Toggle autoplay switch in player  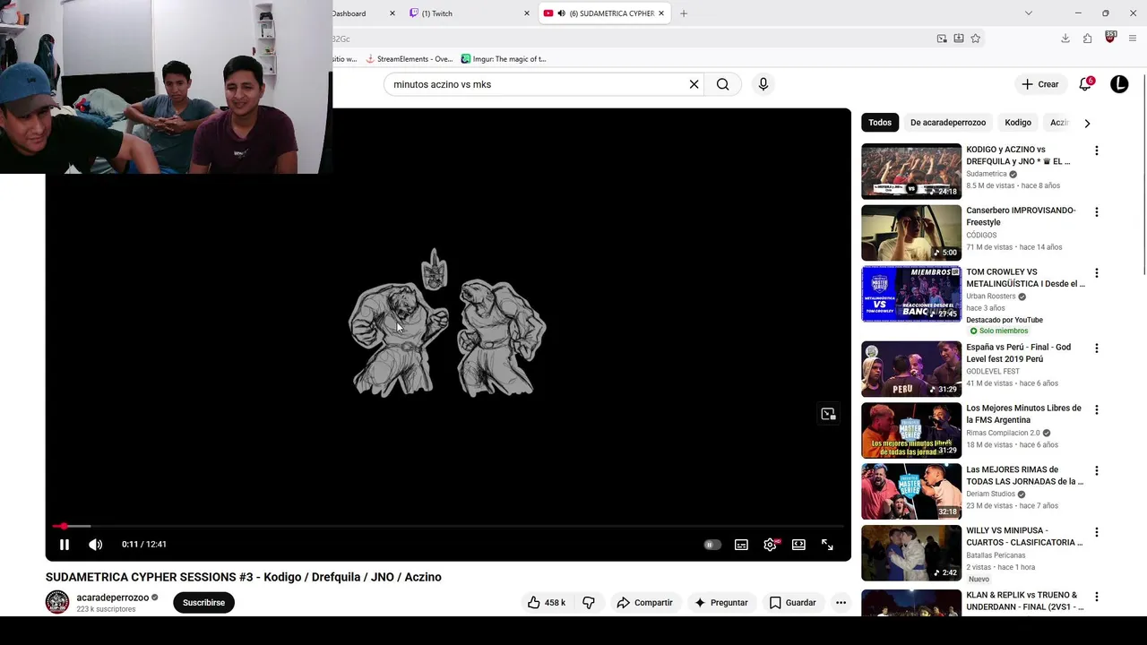pos(712,545)
